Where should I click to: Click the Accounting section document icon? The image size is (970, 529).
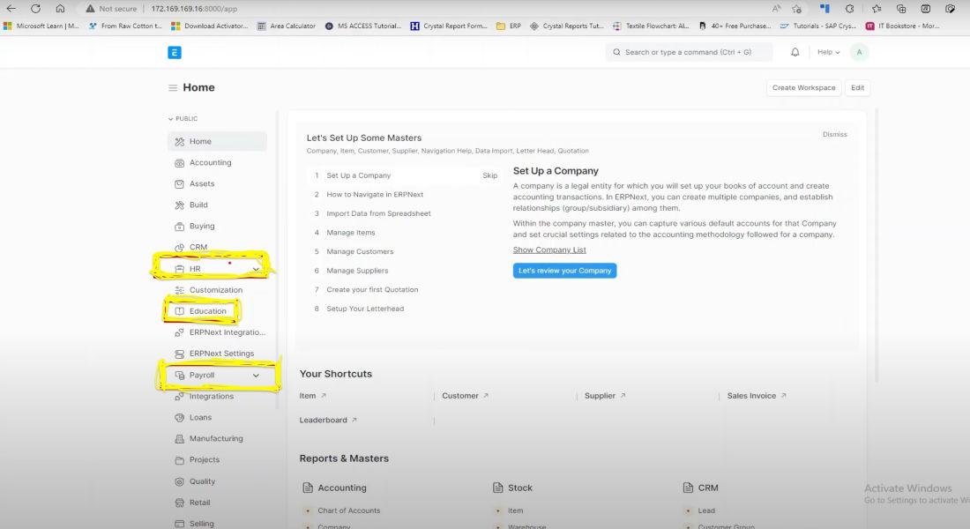(308, 488)
